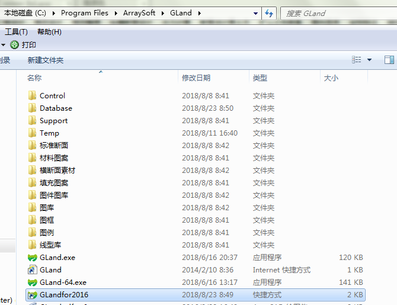
Task: Open the Control folder icon
Action: 32,96
